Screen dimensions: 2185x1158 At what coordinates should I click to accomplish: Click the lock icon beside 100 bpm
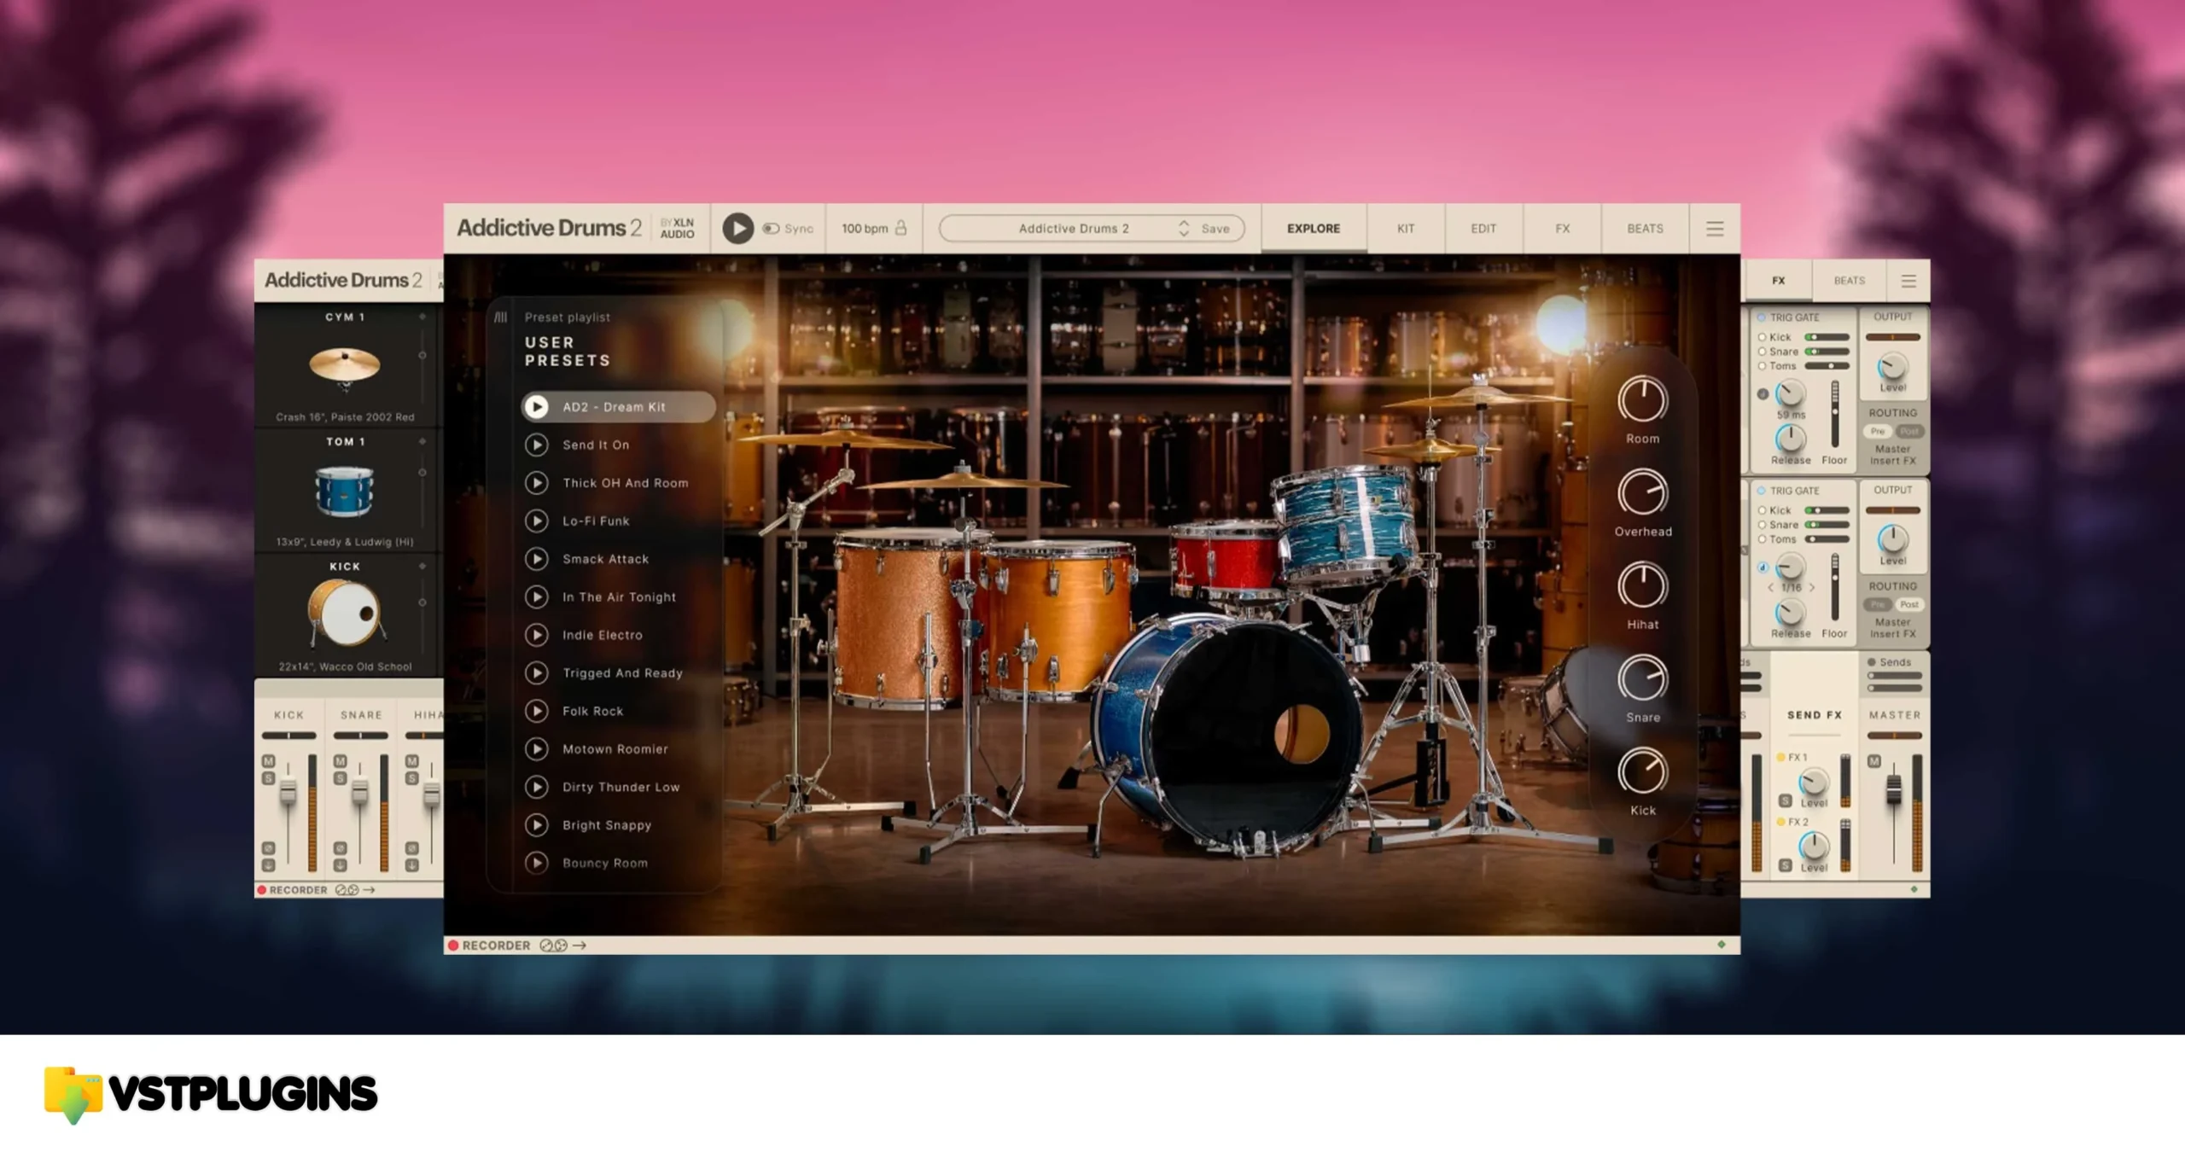[900, 228]
